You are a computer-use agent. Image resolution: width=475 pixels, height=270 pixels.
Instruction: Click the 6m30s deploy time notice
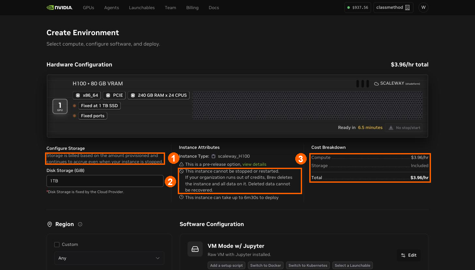[x=232, y=198]
